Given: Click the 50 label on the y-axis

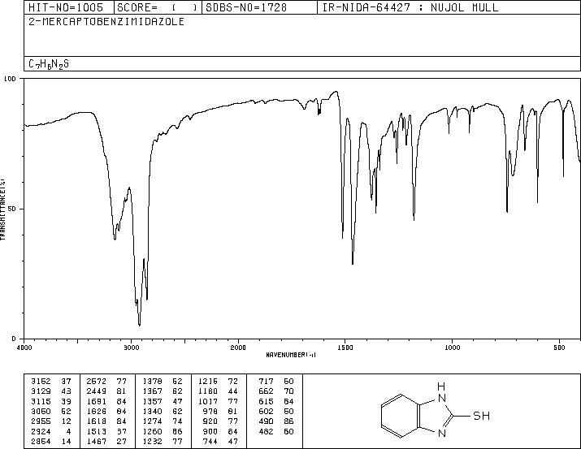Looking at the screenshot, I should coord(12,209).
